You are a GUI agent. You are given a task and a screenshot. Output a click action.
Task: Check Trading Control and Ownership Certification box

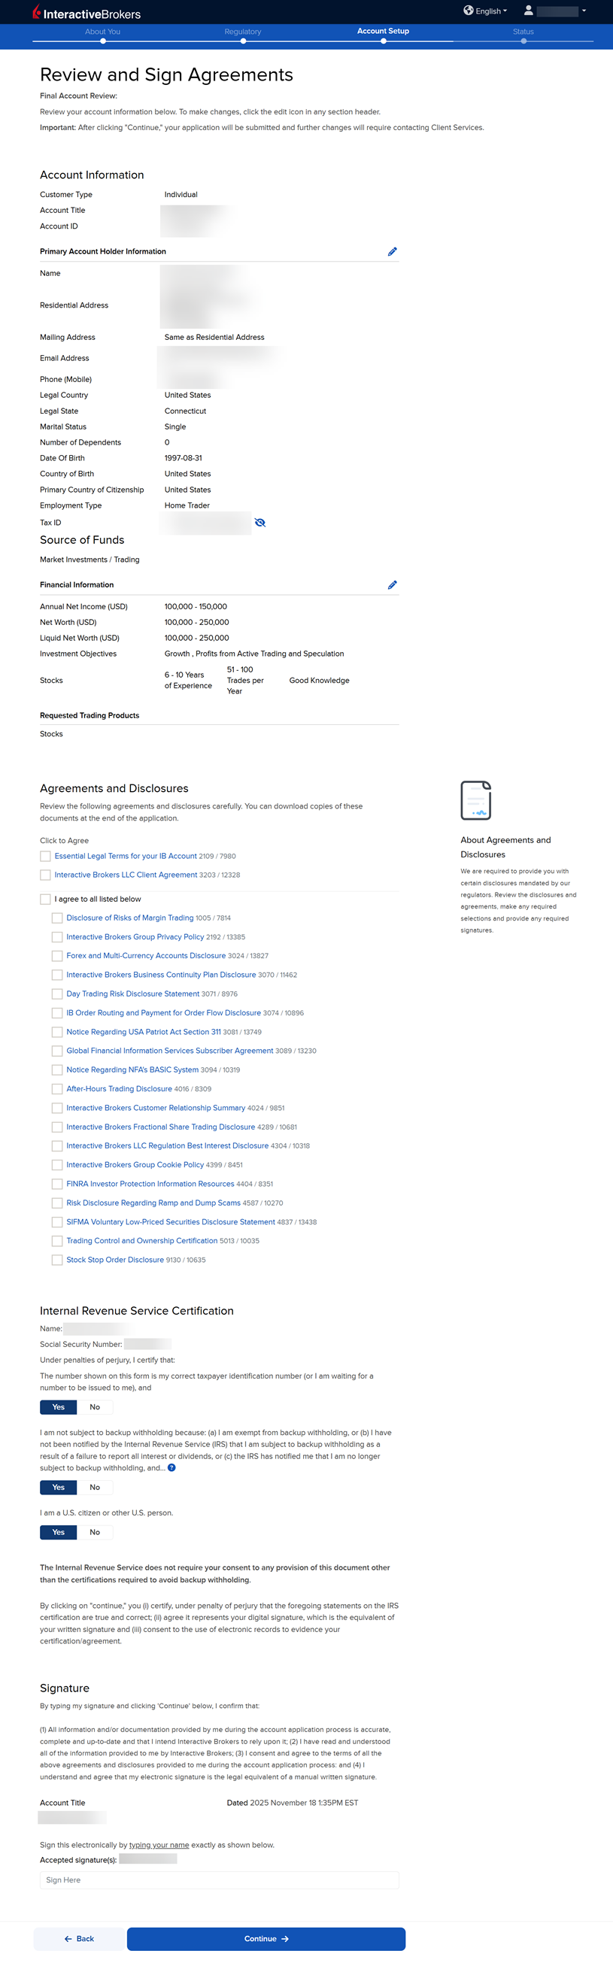coord(57,1241)
